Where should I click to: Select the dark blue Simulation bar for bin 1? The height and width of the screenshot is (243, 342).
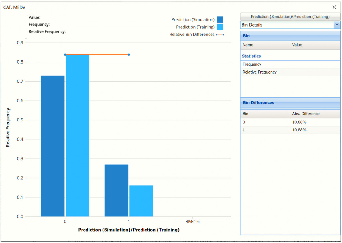pyautogui.click(x=116, y=190)
